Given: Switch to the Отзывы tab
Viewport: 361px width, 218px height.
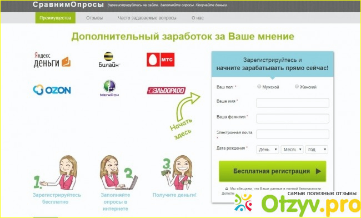Looking at the screenshot, I should (94, 18).
